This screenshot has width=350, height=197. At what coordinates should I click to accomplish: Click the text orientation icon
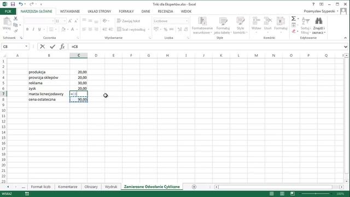tap(104, 21)
